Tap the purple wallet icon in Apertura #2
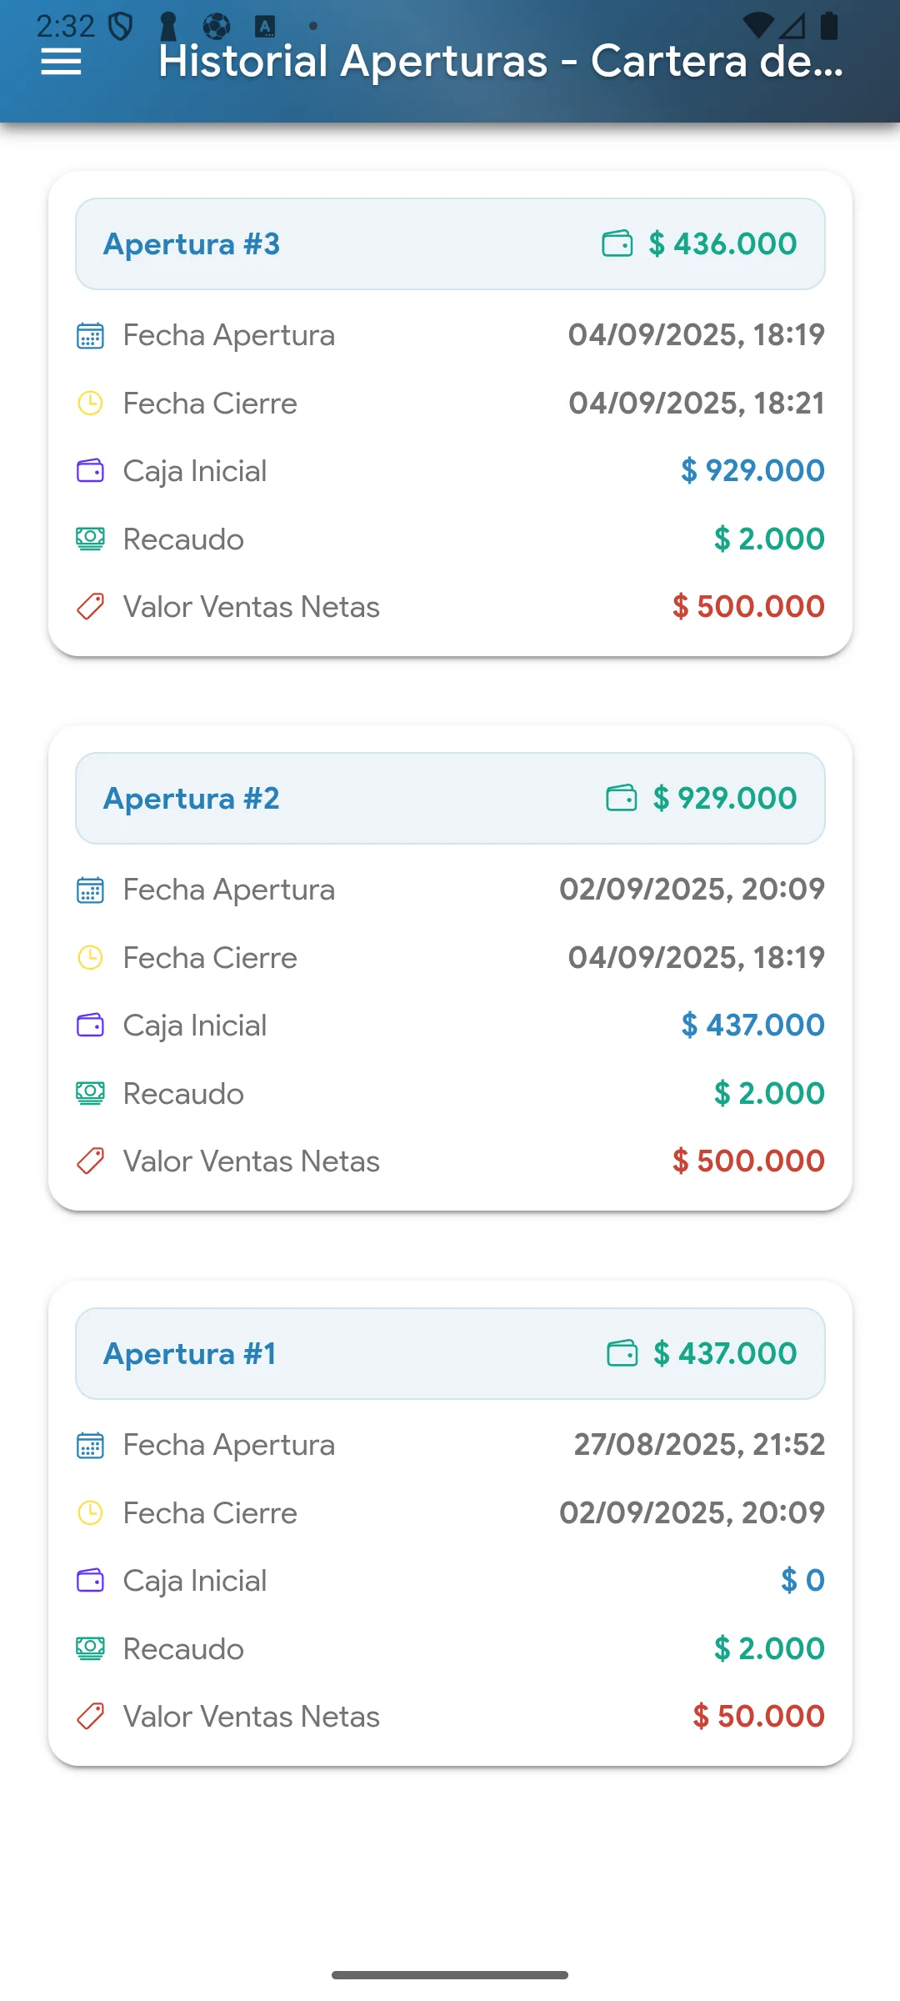This screenshot has width=900, height=2001. click(90, 1026)
